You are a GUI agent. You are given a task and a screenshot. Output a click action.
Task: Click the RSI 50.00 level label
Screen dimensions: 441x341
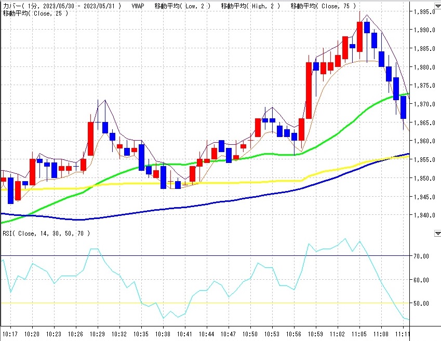(421, 304)
